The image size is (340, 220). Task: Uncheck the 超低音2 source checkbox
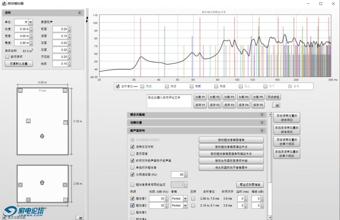pyautogui.click(x=132, y=205)
